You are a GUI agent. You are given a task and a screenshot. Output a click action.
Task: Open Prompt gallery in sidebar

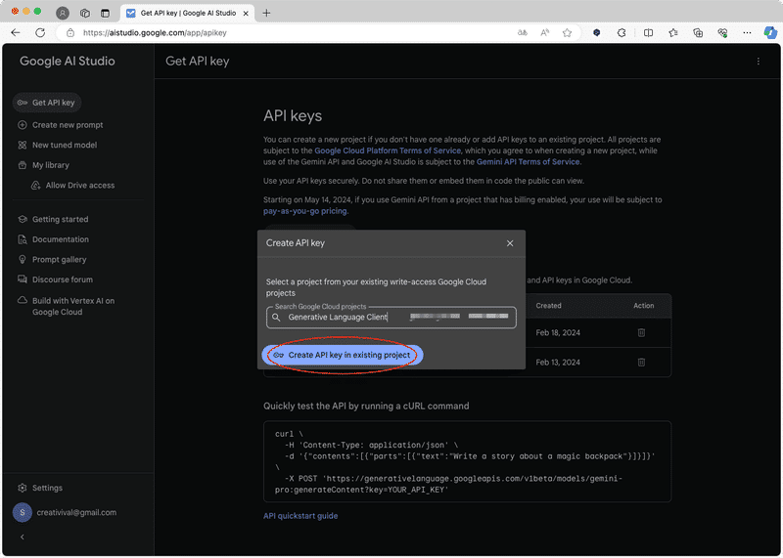[52, 260]
